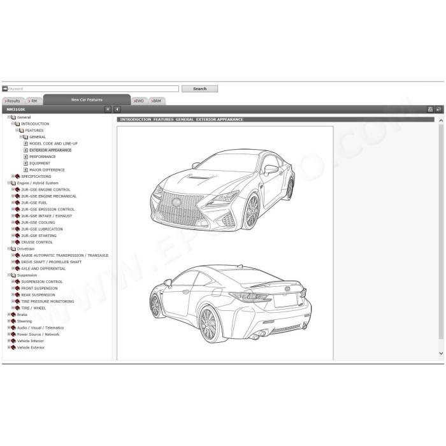Click the arrow icon beside Keyword field
Screen dimensions: 446x446
pos(5,89)
